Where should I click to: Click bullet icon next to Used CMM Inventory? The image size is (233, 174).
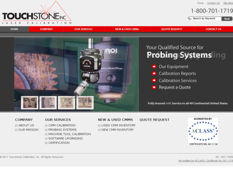pyautogui.click(x=99, y=125)
